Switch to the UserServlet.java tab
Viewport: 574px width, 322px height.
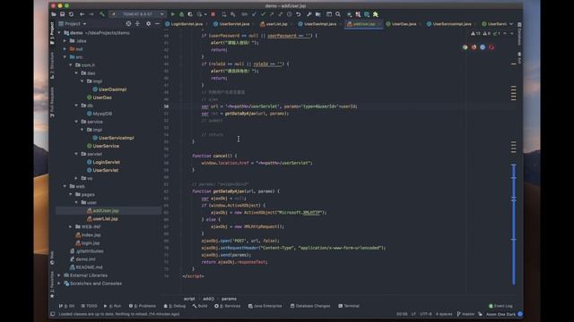coord(233,24)
